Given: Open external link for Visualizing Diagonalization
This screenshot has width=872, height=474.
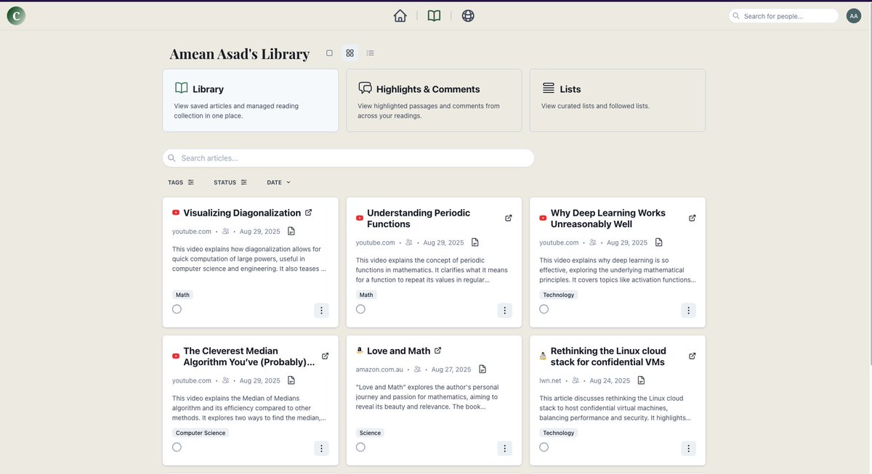Looking at the screenshot, I should (x=308, y=213).
